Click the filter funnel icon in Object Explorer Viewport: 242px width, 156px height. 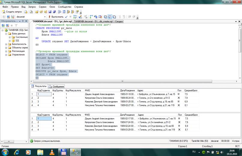(16, 25)
